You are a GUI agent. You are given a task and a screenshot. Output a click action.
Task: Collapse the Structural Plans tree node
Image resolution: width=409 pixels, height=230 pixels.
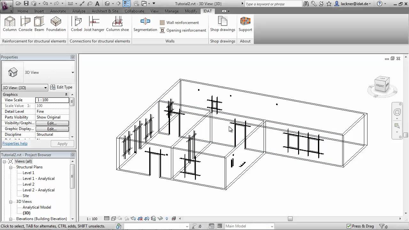(11, 167)
